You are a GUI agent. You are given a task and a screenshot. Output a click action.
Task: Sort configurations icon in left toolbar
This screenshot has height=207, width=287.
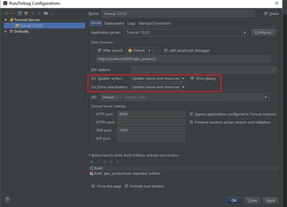[x=52, y=14]
